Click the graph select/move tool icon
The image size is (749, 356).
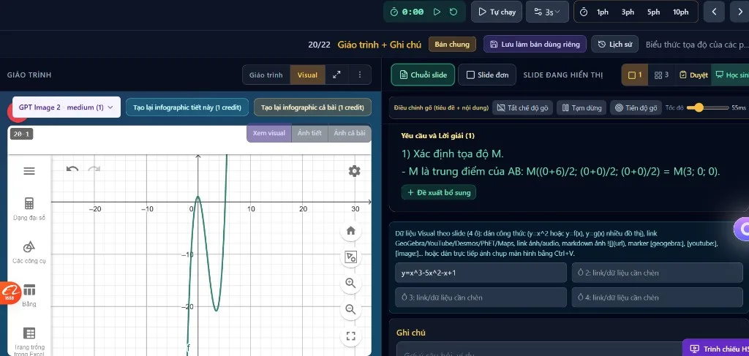click(350, 257)
